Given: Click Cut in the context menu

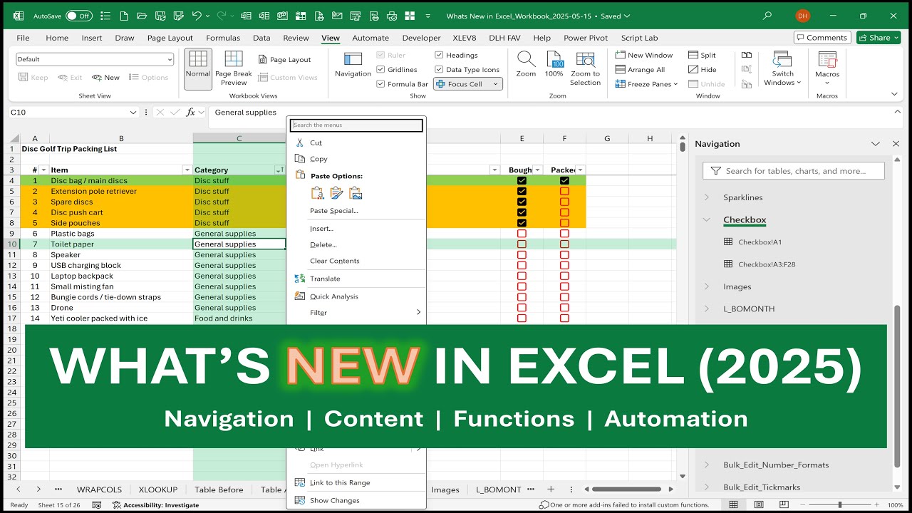Looking at the screenshot, I should pos(356,142).
